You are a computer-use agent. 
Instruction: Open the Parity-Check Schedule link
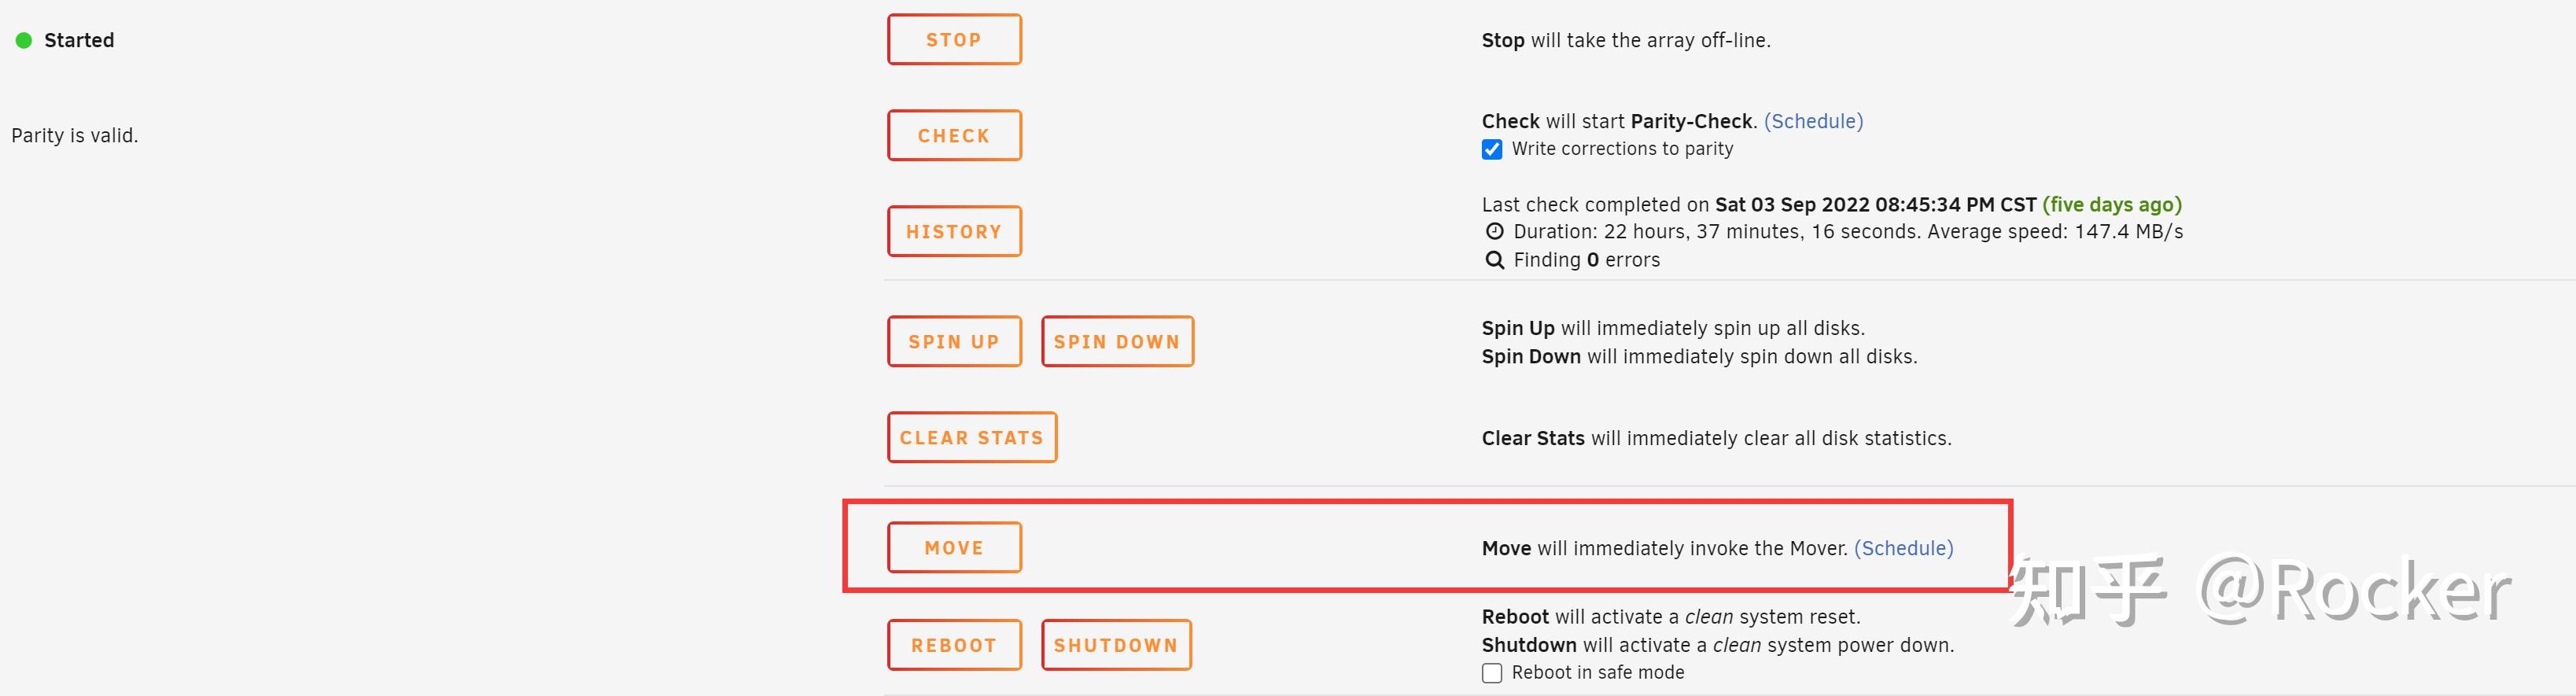(x=1813, y=121)
